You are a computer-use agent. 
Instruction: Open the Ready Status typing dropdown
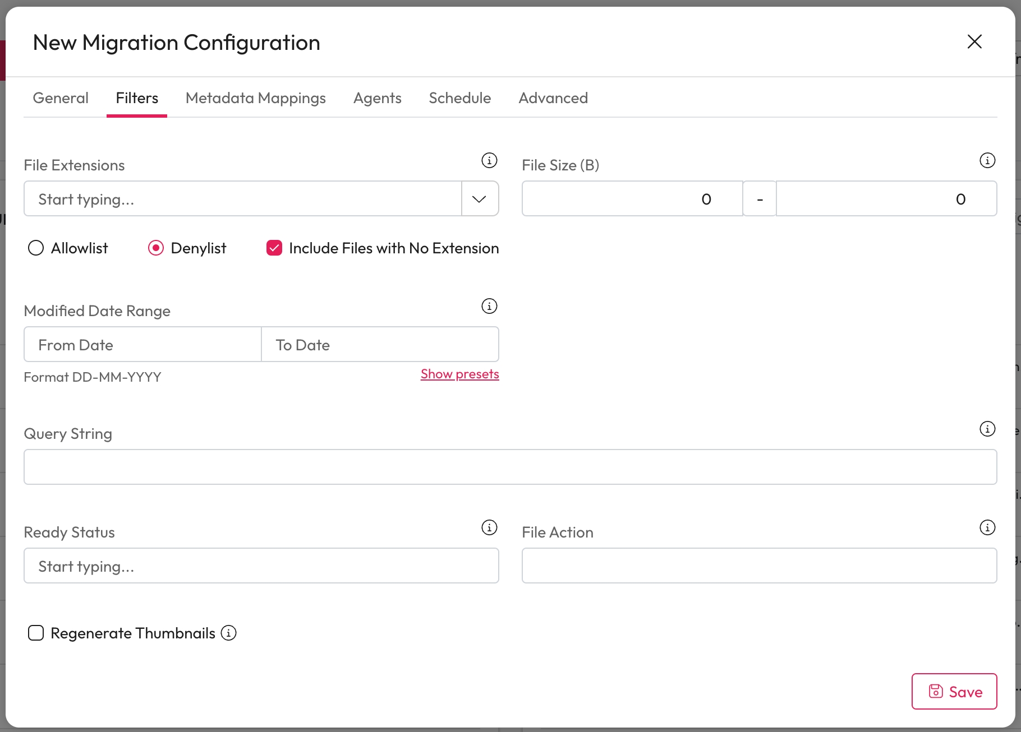261,566
